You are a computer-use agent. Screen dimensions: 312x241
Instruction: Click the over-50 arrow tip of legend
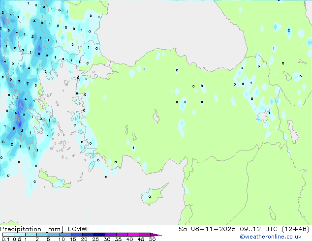point(156,235)
